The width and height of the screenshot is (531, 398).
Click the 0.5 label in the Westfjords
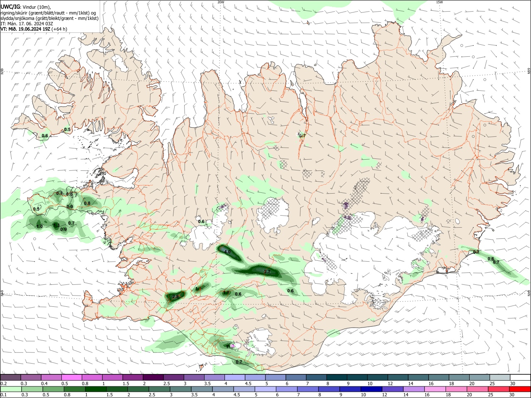pyautogui.click(x=67, y=130)
